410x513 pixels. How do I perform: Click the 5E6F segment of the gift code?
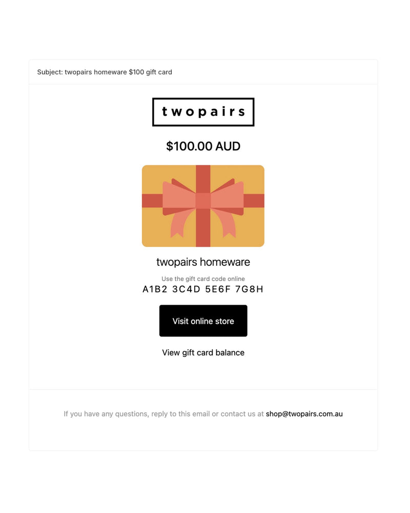[220, 289]
